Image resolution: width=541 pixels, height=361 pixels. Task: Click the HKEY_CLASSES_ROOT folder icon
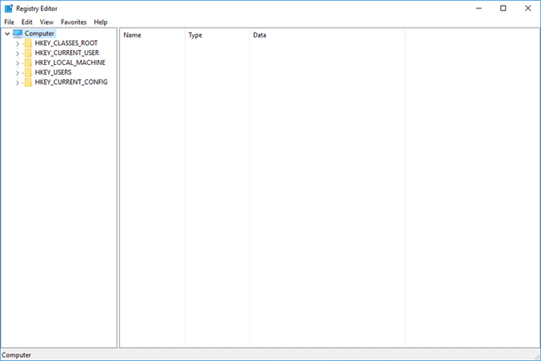click(28, 43)
